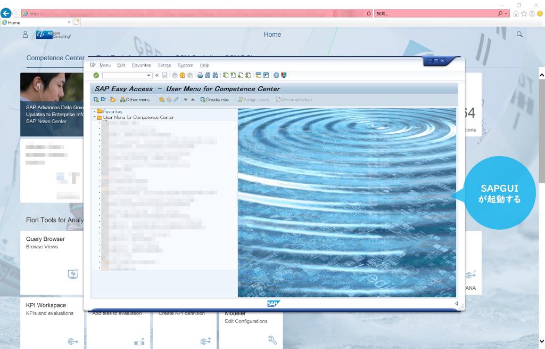Open the Menu menu in SAP GUI
This screenshot has width=545, height=349.
[x=105, y=65]
